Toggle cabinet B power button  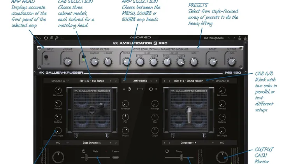[151, 89]
